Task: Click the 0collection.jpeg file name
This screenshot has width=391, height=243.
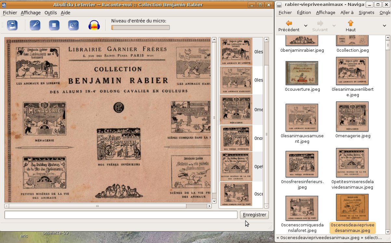Action: pos(352,50)
